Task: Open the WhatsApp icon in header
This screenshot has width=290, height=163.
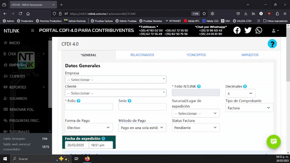Action: tap(259, 30)
